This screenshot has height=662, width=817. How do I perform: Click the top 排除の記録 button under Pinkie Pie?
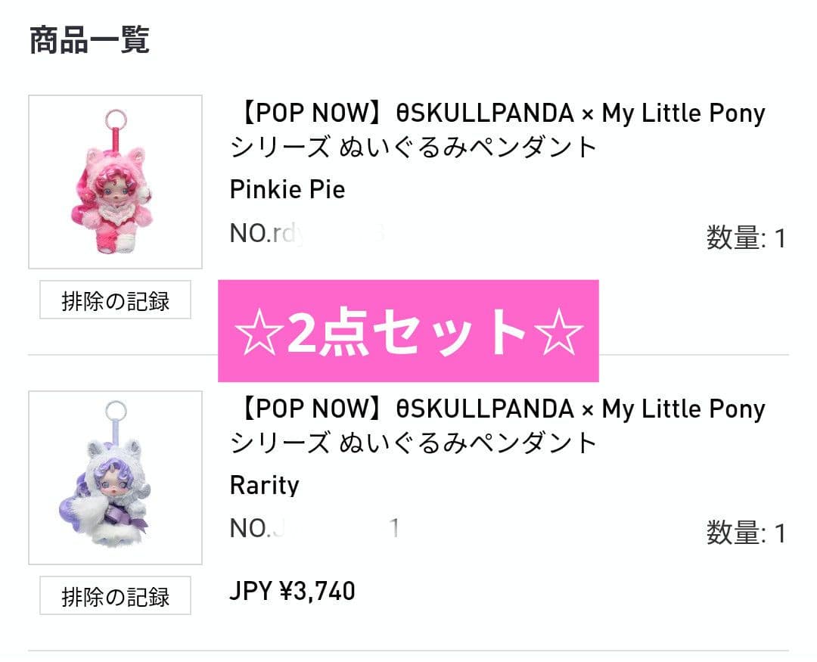click(x=116, y=300)
